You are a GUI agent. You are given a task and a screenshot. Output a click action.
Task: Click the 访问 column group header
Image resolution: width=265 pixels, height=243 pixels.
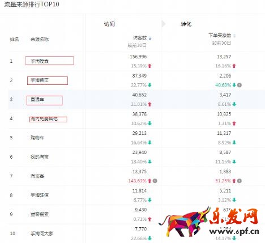(109, 24)
